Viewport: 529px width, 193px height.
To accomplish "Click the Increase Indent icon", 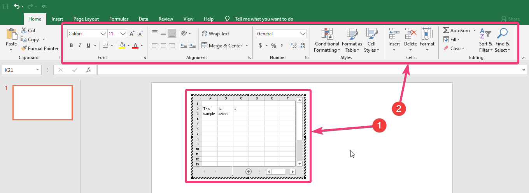I will point(192,46).
